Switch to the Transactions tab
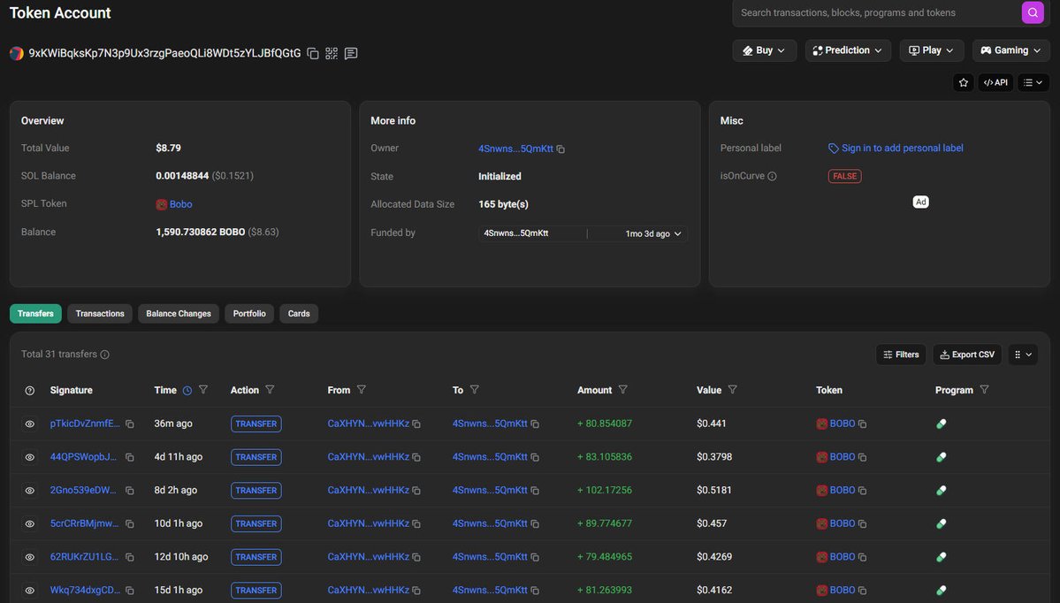The height and width of the screenshot is (603, 1060). coord(100,314)
